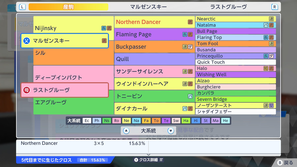Image resolution: width=297 pixels, height=167 pixels.
Task: Click the St lineage color swatch
Action: [x=206, y=120]
